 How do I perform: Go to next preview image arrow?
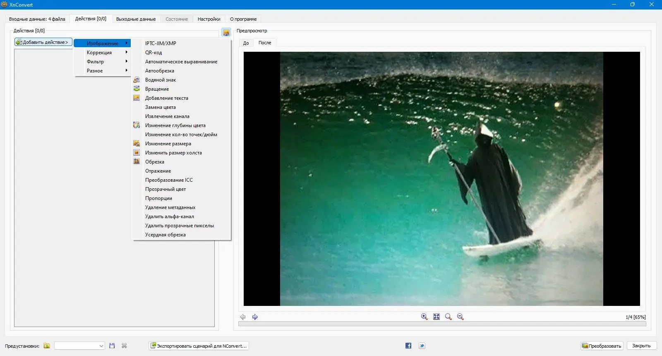click(x=255, y=317)
